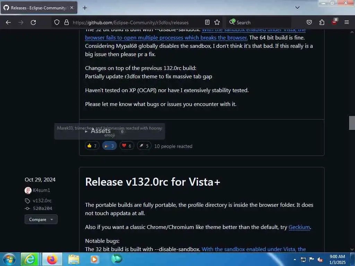
Task: Click scrollbar up arrow
Action: pyautogui.click(x=352, y=32)
